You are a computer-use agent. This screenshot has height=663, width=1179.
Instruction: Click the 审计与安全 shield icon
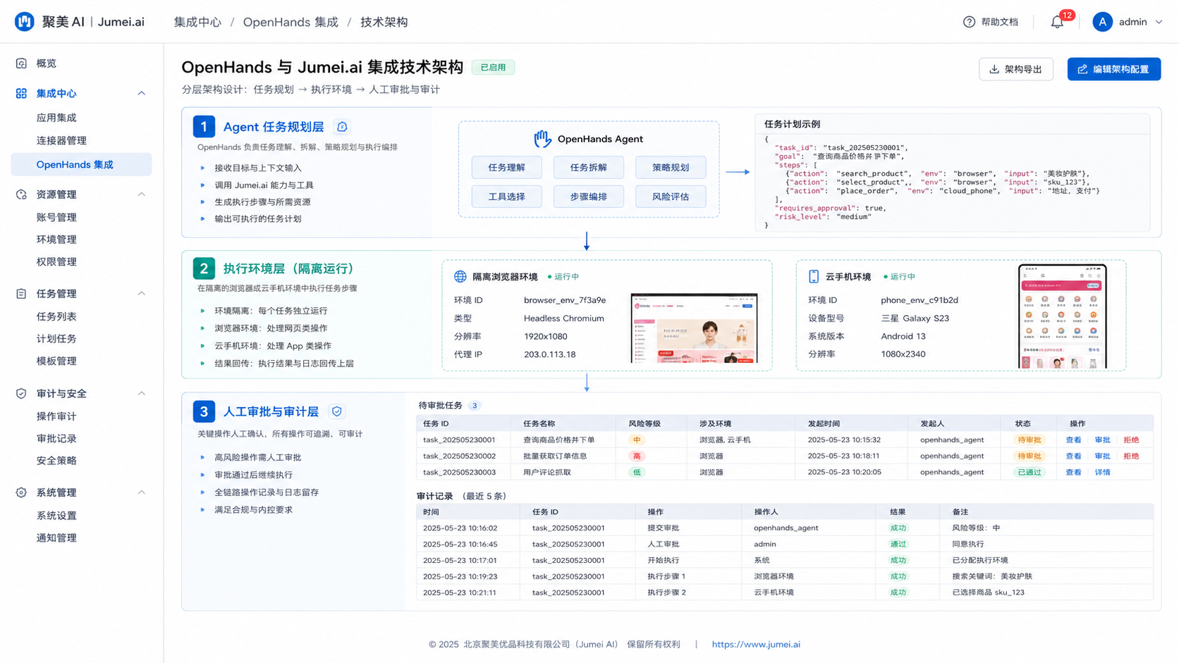coord(21,394)
